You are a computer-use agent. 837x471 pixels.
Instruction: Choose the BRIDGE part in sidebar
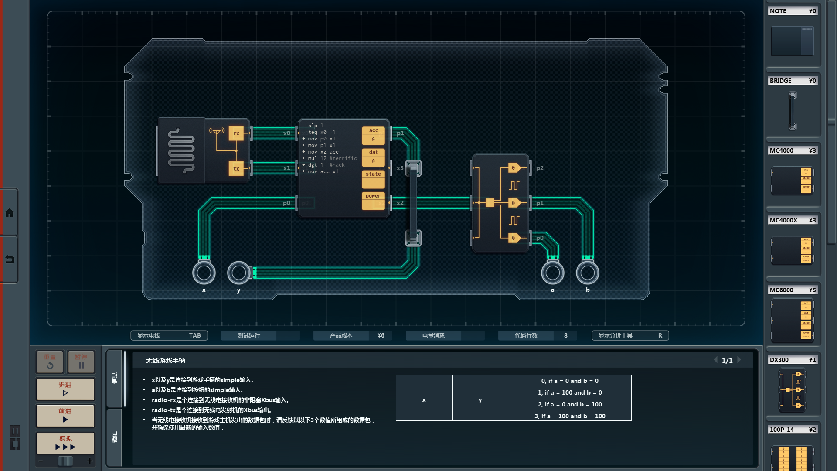coord(792,110)
